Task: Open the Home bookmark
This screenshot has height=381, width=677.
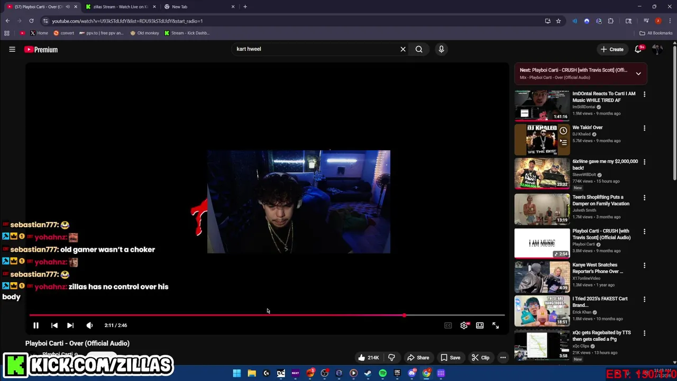Action: [x=39, y=33]
